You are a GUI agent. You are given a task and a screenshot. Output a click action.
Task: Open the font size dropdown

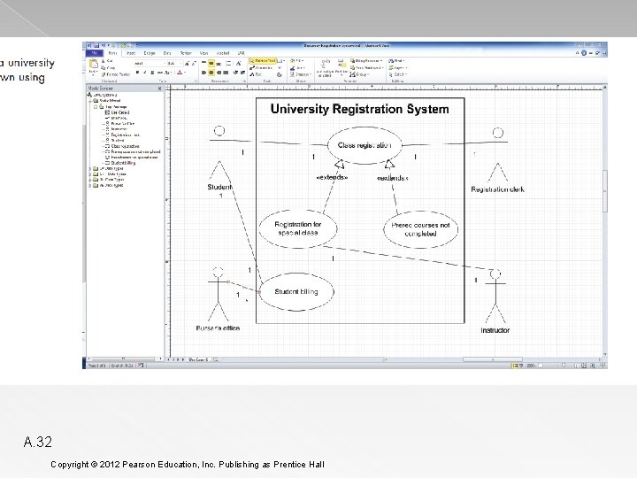[180, 64]
